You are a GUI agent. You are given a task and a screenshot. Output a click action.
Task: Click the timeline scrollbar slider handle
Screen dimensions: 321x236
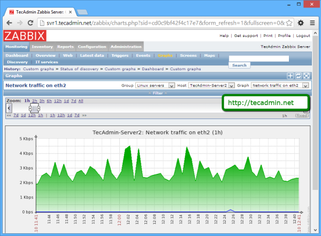pyautogui.click(x=34, y=108)
